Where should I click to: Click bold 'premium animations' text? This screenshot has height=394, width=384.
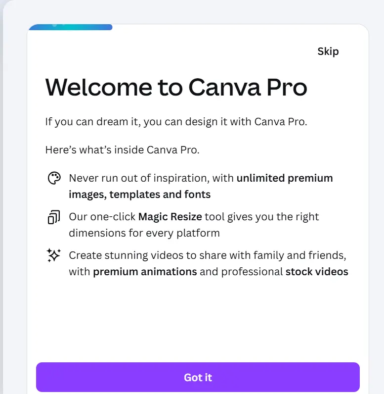point(145,272)
